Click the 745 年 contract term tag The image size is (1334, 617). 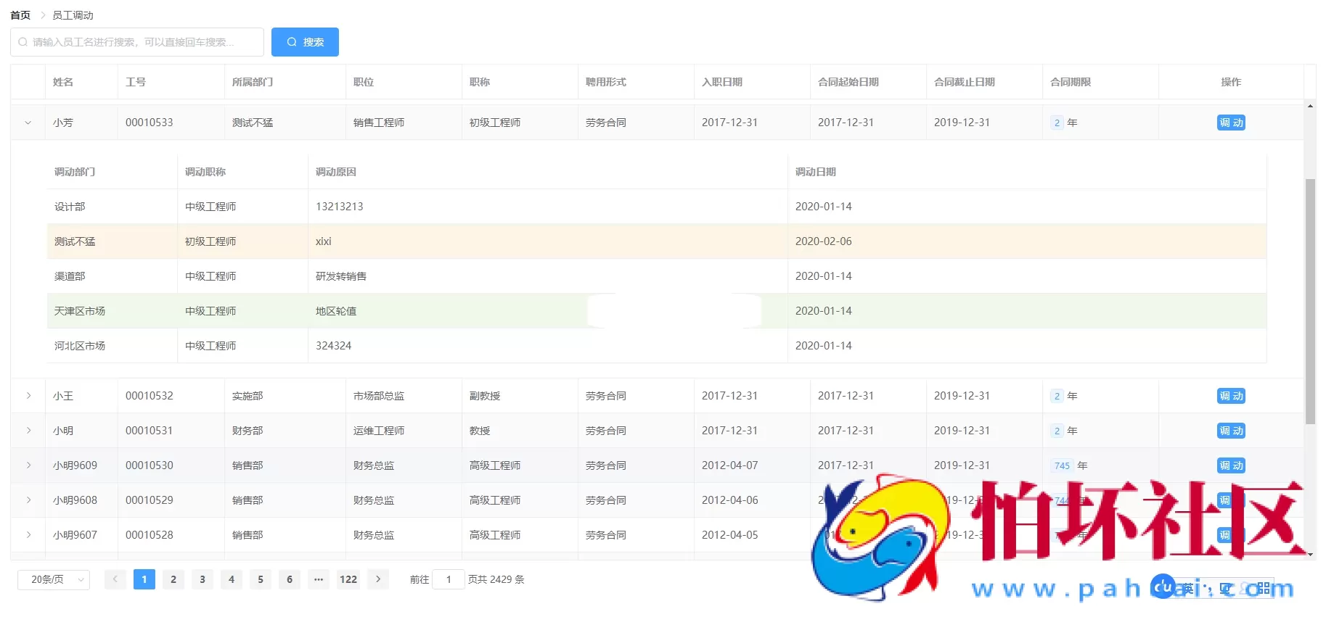click(x=1063, y=465)
